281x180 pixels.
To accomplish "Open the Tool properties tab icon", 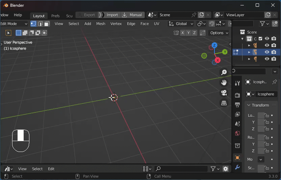I will coord(237,83).
